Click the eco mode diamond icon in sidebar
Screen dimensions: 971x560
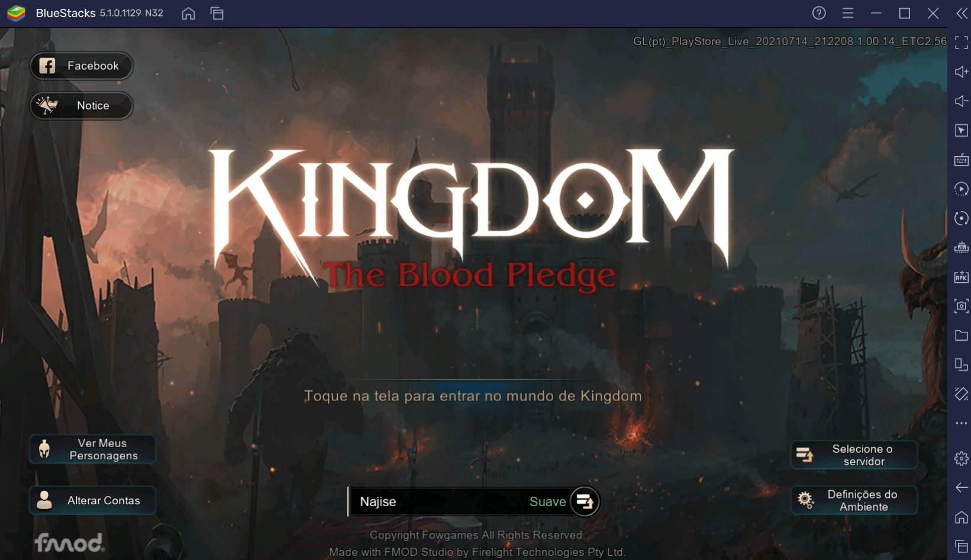pos(962,394)
